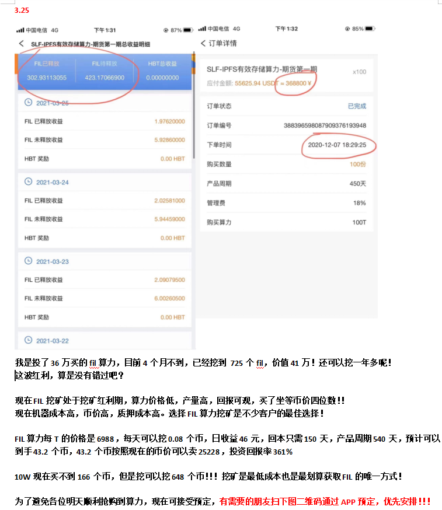Viewport: 442px width, 510px height.
Task: Click the clock icon next to 2021-03-24
Action: point(28,181)
